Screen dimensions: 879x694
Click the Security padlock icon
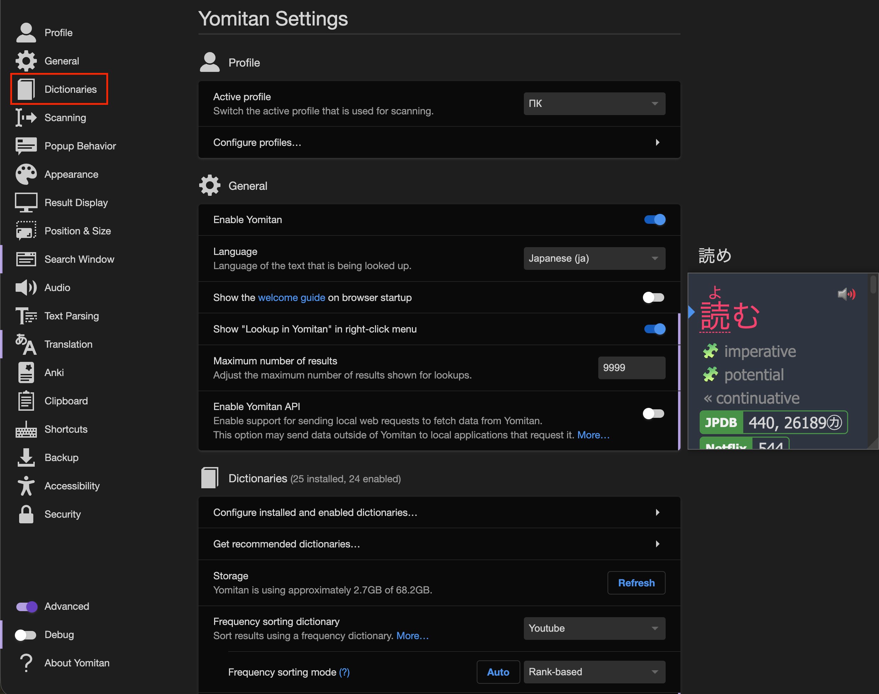click(x=26, y=514)
